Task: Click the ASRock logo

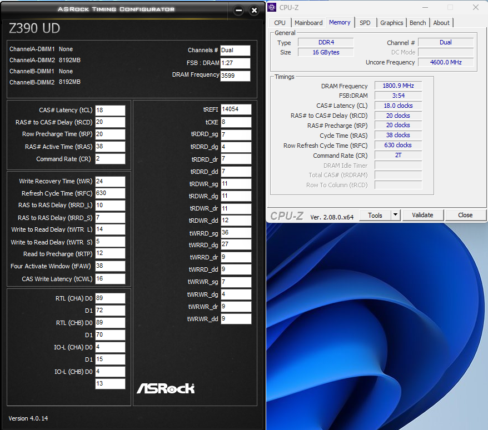Action: coord(166,388)
